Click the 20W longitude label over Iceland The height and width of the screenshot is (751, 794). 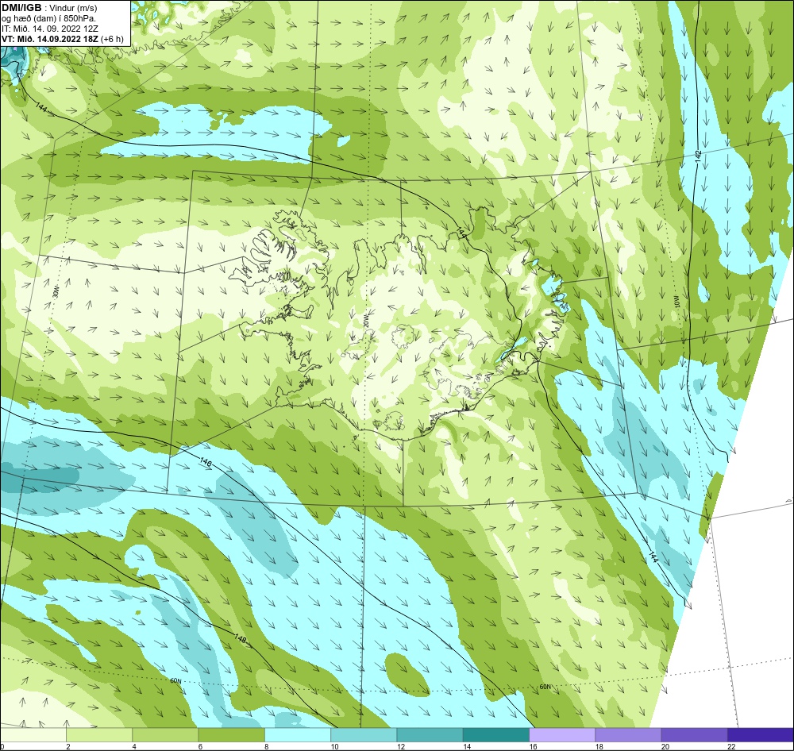(x=366, y=321)
